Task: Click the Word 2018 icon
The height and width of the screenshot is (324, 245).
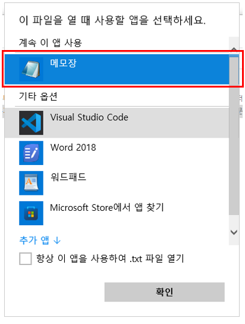Action: coord(31,153)
